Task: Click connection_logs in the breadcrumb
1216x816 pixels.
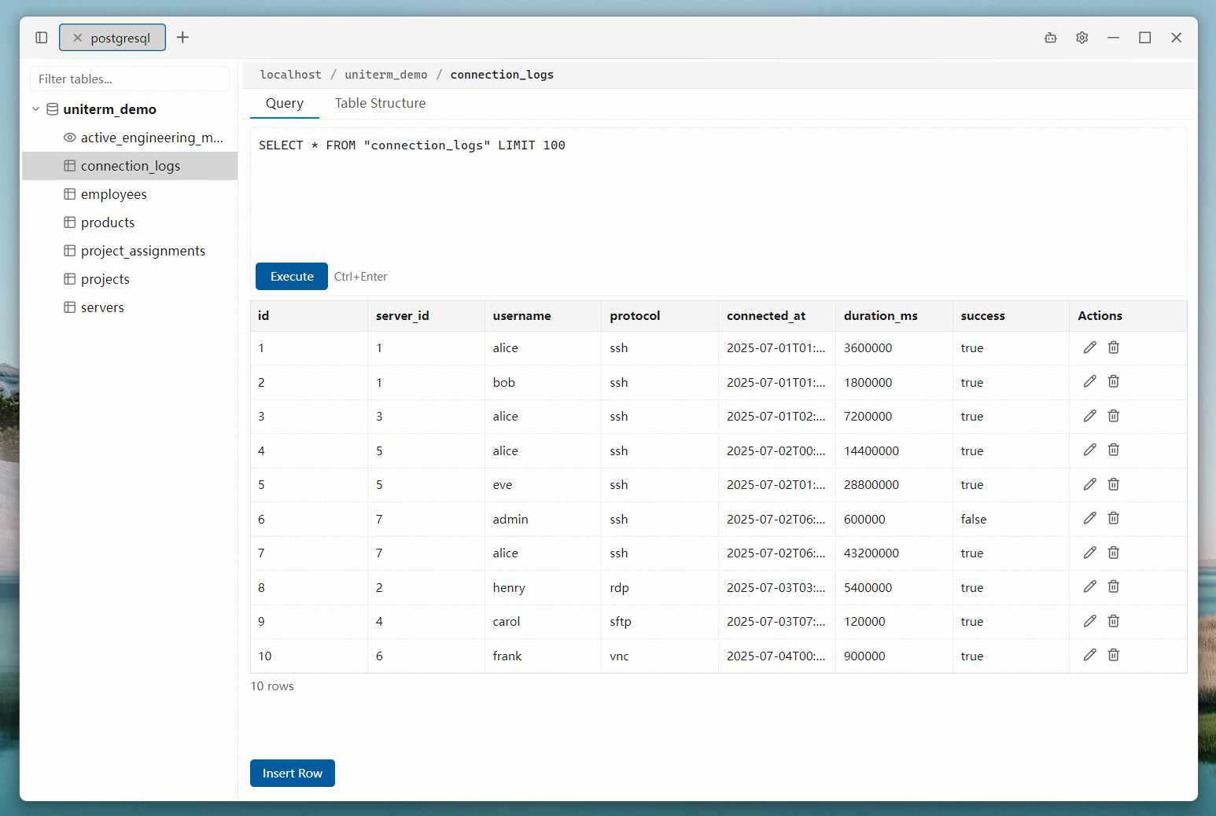Action: (502, 75)
